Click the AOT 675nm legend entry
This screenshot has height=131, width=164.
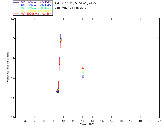click(33, 8)
